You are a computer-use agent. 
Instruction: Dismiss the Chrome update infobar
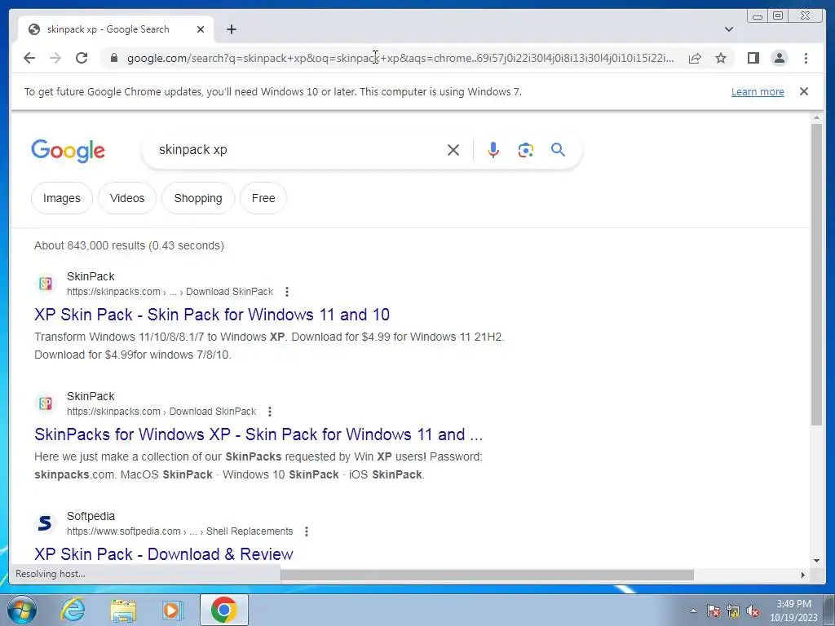[804, 91]
